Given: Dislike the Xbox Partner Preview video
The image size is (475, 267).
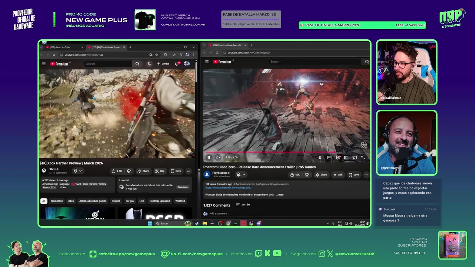Looking at the screenshot, I should [x=129, y=171].
